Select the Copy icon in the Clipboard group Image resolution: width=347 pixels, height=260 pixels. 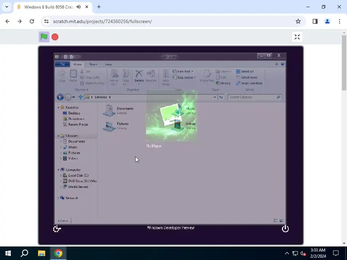(62, 76)
